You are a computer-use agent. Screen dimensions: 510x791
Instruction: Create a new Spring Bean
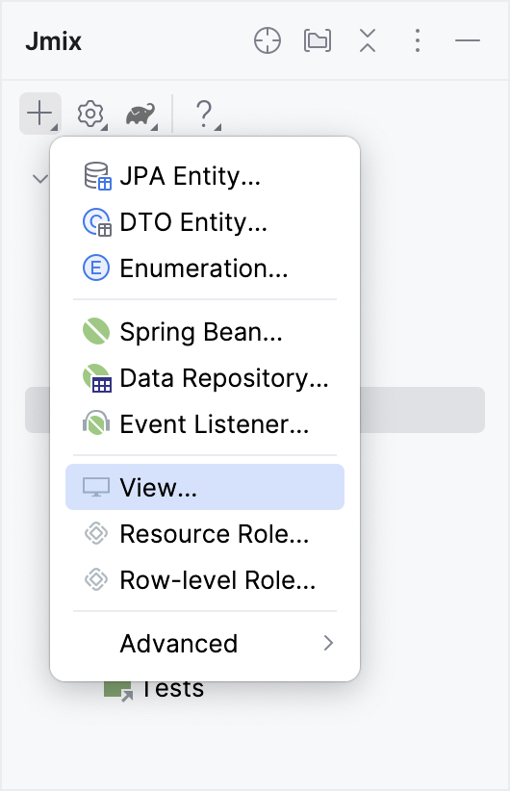pos(205,332)
